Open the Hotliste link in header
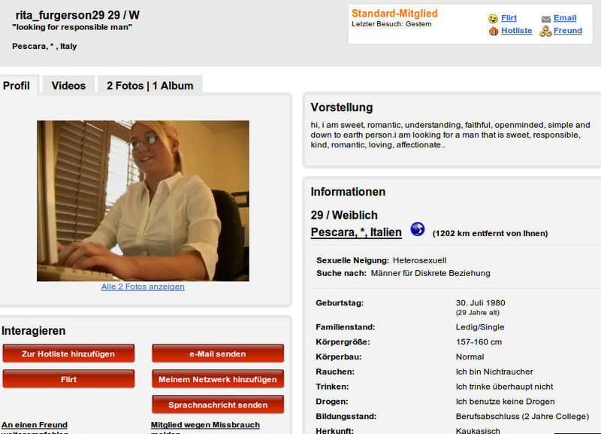The width and height of the screenshot is (601, 434). 516,31
